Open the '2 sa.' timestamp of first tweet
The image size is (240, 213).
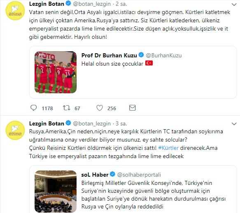121,4
